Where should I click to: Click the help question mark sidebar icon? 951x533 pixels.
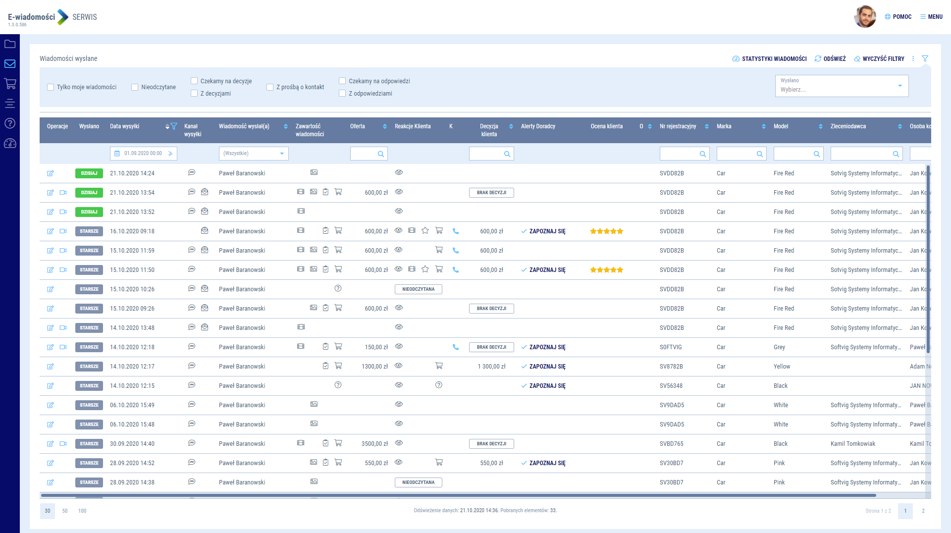point(10,123)
